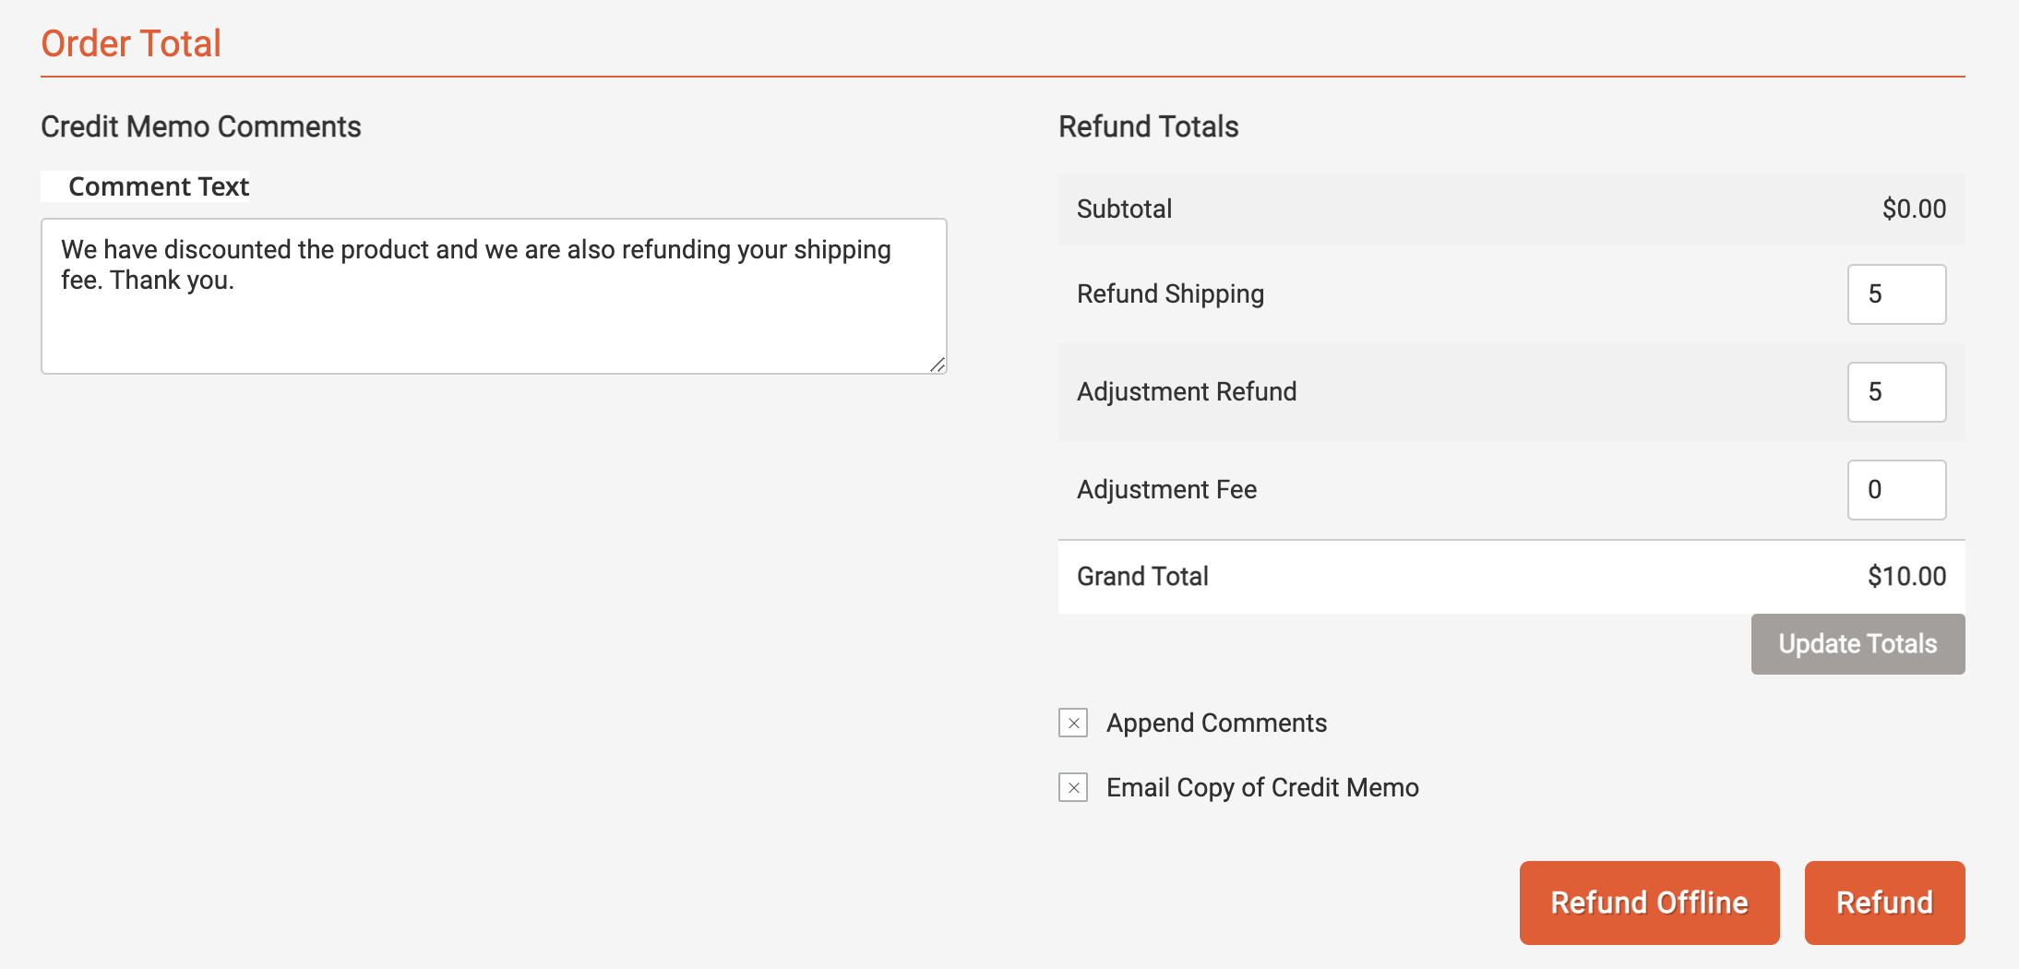Select the Credit Memo Comments heading
The image size is (2019, 969).
click(200, 126)
